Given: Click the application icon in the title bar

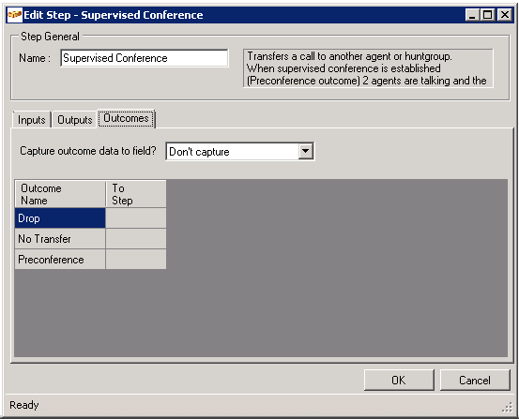Looking at the screenshot, I should pyautogui.click(x=15, y=15).
